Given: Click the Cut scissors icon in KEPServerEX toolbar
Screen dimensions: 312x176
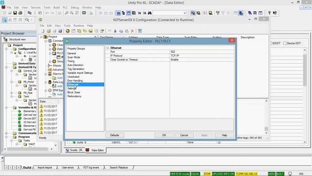Looking at the screenshot, I should click(115, 31).
